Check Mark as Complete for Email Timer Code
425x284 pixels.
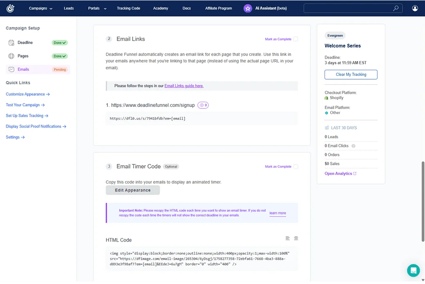coord(296,166)
